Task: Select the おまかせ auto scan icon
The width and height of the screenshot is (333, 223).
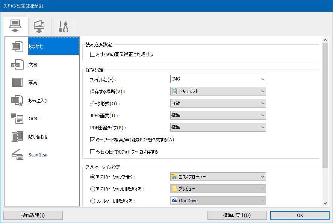Action: 17,46
